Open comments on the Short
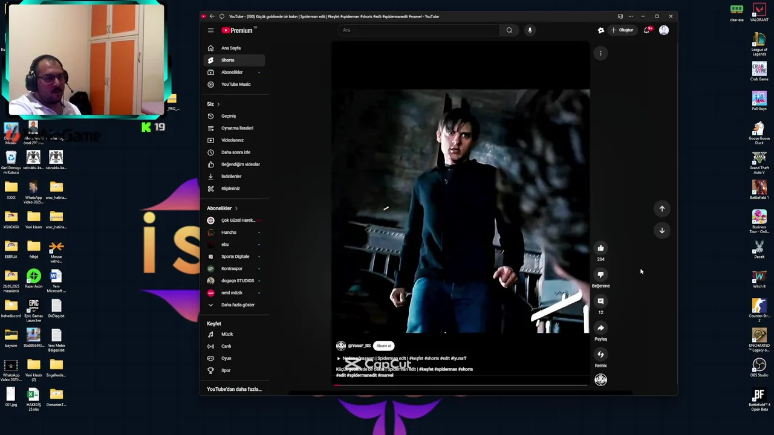The width and height of the screenshot is (774, 435). (x=600, y=301)
